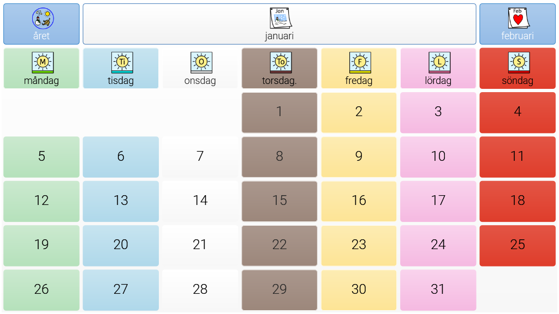The height and width of the screenshot is (314, 559).
Task: Select Monday the 5th
Action: click(41, 156)
